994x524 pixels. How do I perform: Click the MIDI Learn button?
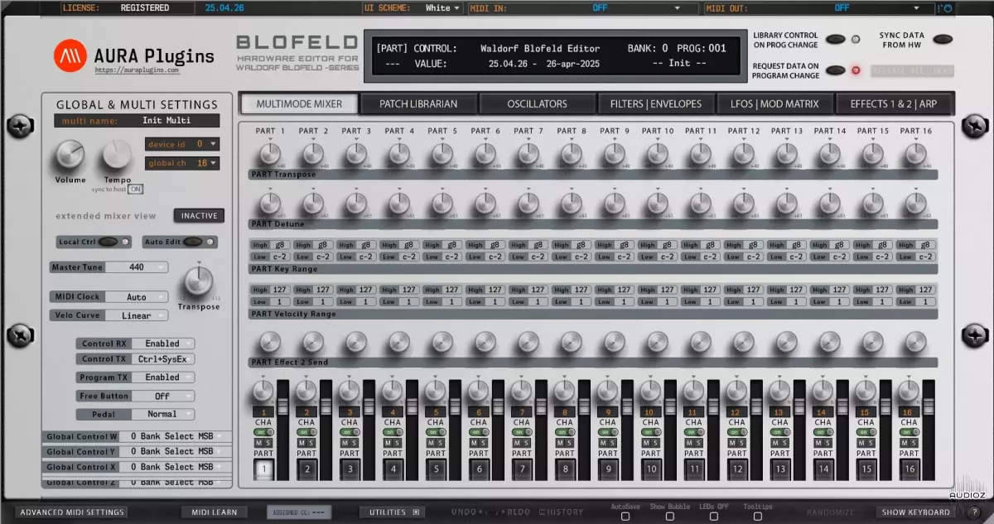point(214,512)
